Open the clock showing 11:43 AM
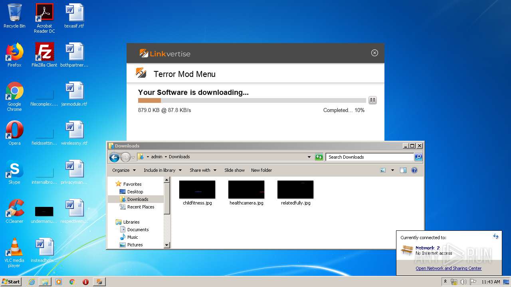 point(491,282)
